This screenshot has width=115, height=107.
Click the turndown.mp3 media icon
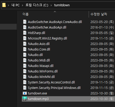tap(25, 99)
